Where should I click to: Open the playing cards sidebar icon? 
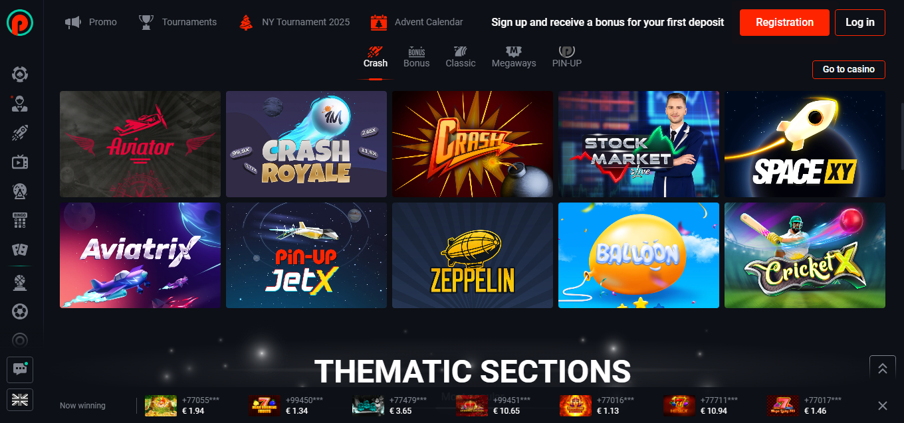[x=20, y=249]
